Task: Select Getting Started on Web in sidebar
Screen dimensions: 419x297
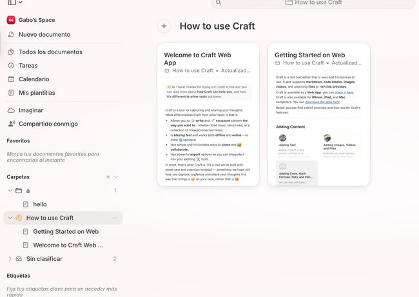Action: [65, 231]
